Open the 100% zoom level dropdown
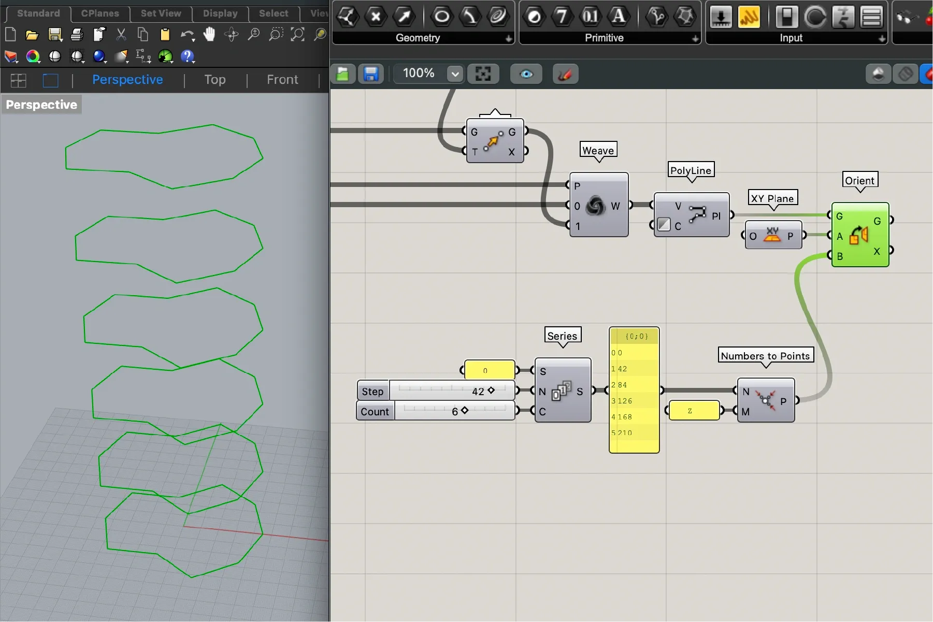 455,74
